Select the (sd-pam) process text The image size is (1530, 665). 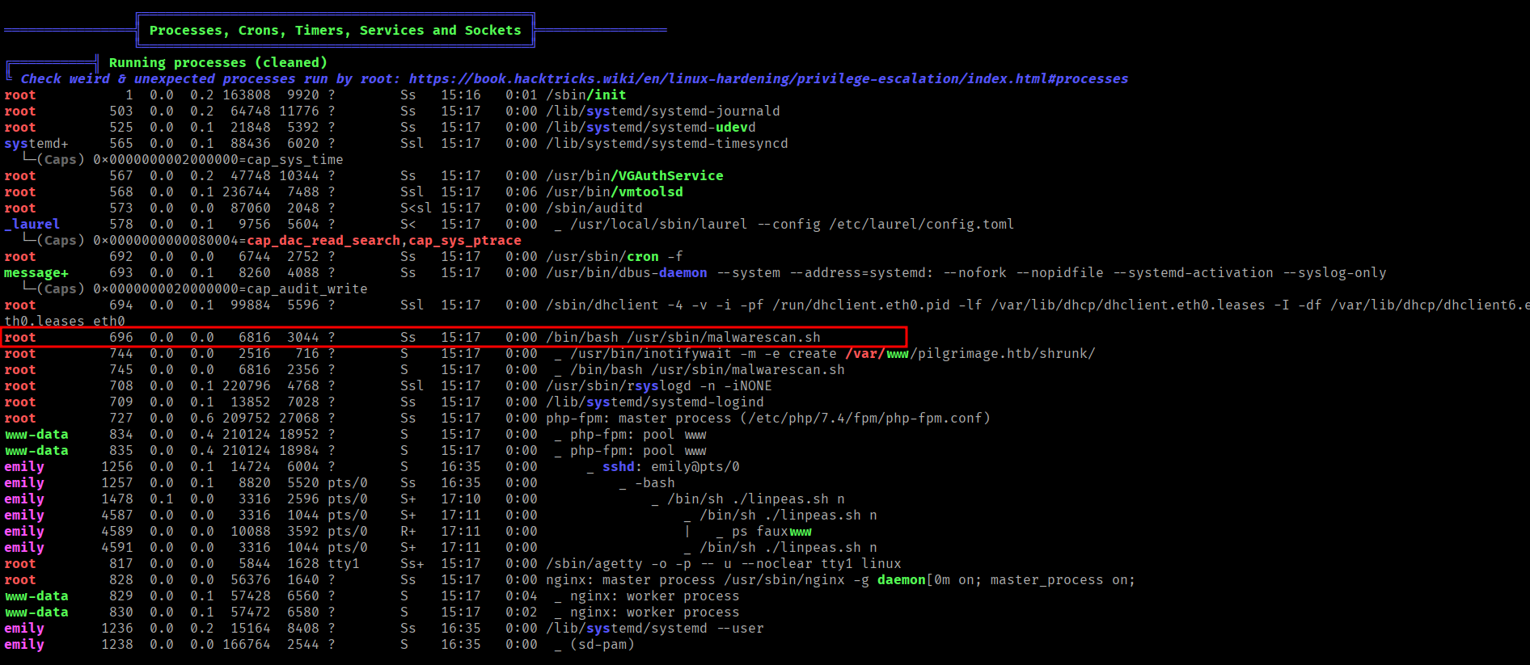[602, 644]
